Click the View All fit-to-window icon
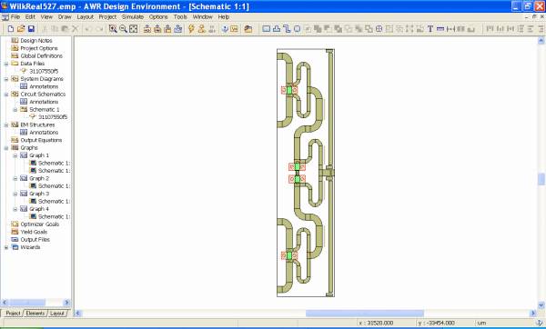 point(134,29)
